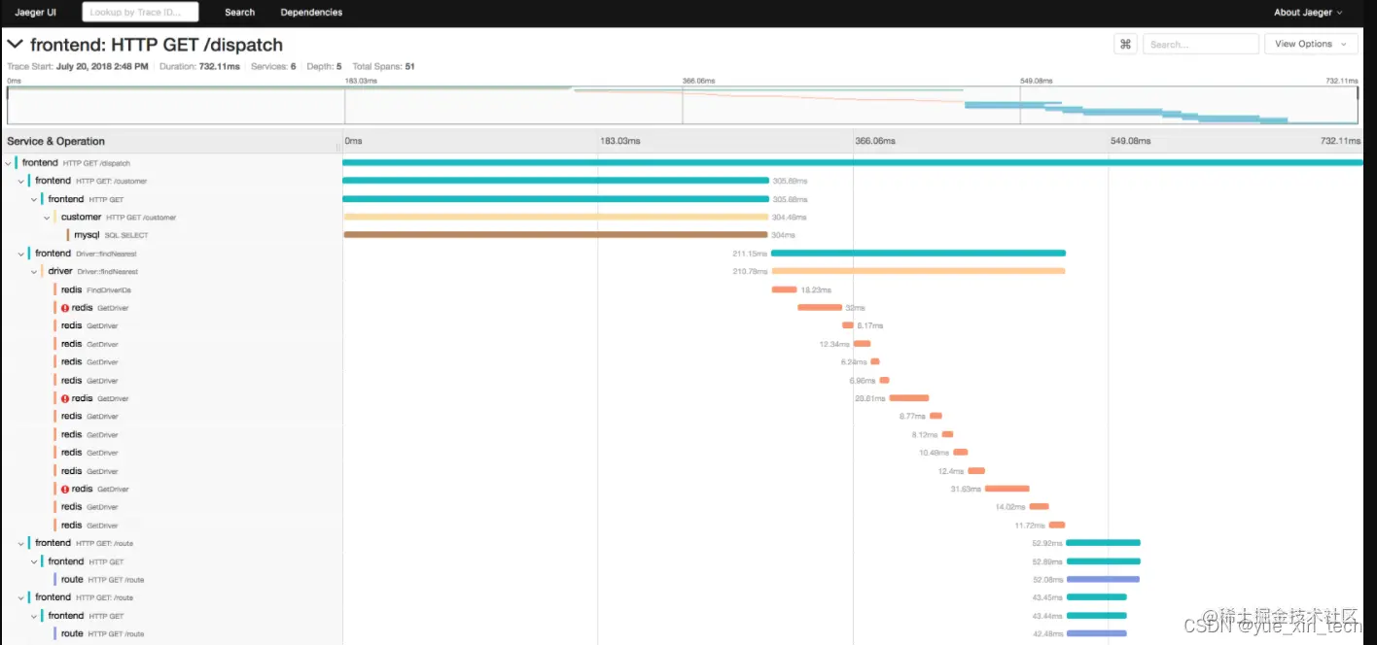Click the 12.34ms redis GetDriver span bar

[x=862, y=344]
